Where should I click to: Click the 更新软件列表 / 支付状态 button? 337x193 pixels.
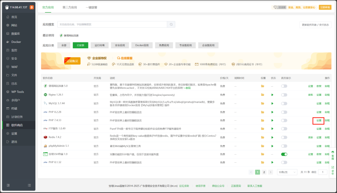(315, 25)
